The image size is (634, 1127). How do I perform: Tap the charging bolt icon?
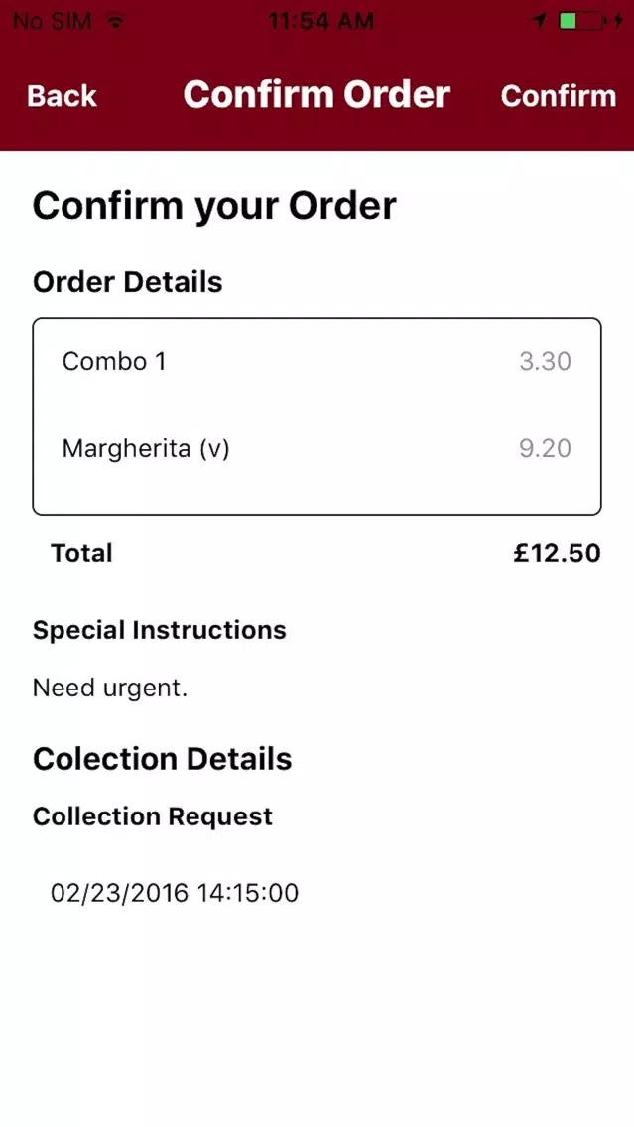tap(617, 21)
